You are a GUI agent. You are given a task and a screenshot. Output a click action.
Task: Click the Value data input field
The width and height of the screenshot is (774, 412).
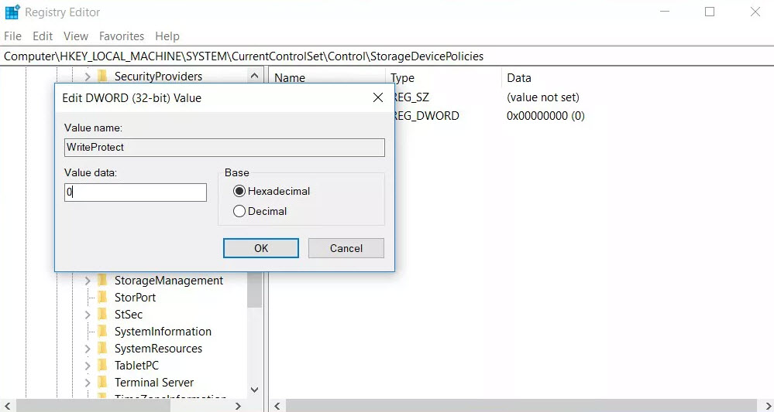coord(136,192)
